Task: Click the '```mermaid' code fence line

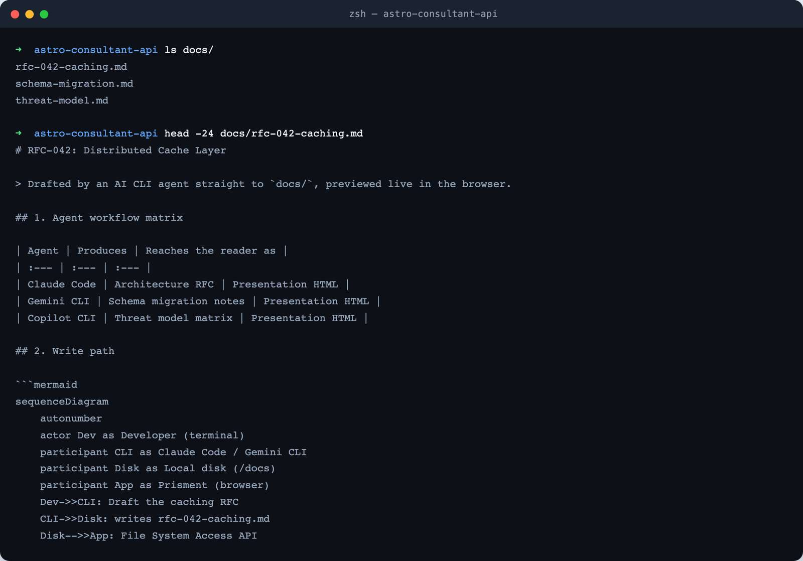Action: tap(46, 384)
